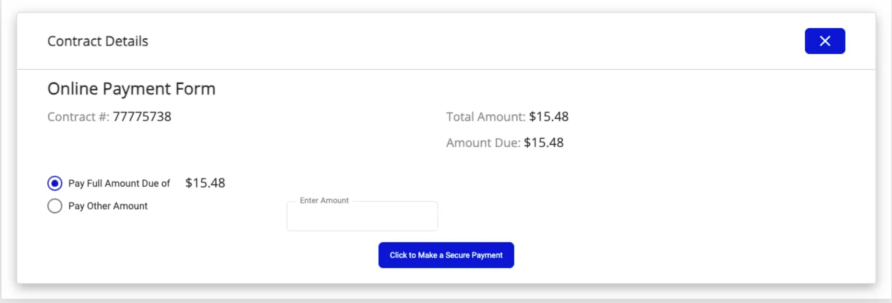The image size is (892, 303).
Task: Click the "Amount Due:" field label
Action: (483, 143)
